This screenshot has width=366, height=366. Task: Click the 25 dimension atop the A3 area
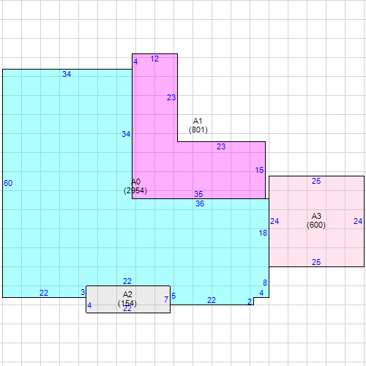316,181
